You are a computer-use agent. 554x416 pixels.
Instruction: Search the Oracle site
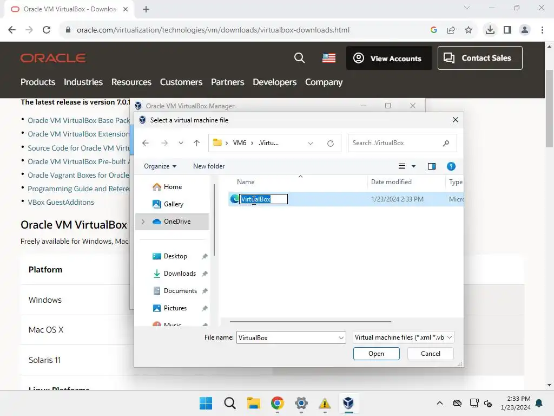[299, 58]
